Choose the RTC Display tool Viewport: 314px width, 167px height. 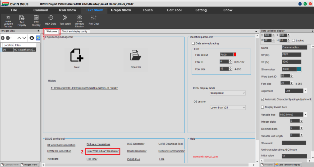[x=36, y=20]
